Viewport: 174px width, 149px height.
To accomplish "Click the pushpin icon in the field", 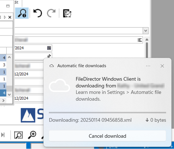I will [49, 56].
